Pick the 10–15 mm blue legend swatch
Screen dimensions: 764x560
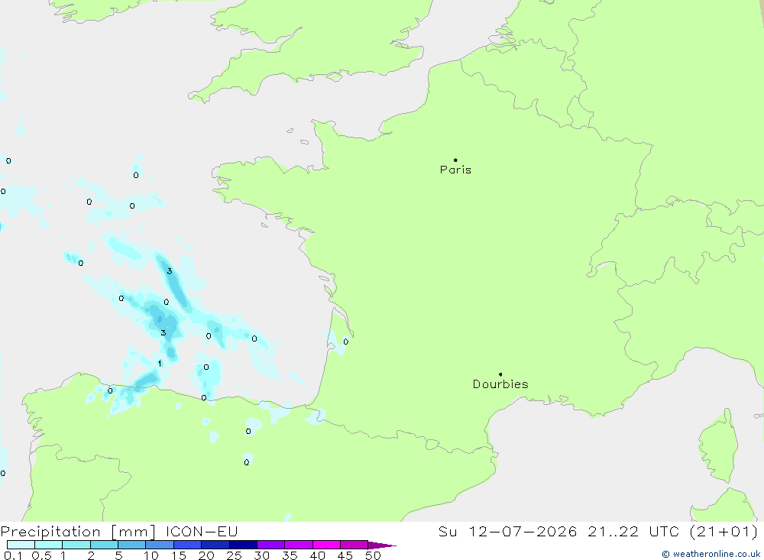pyautogui.click(x=160, y=545)
